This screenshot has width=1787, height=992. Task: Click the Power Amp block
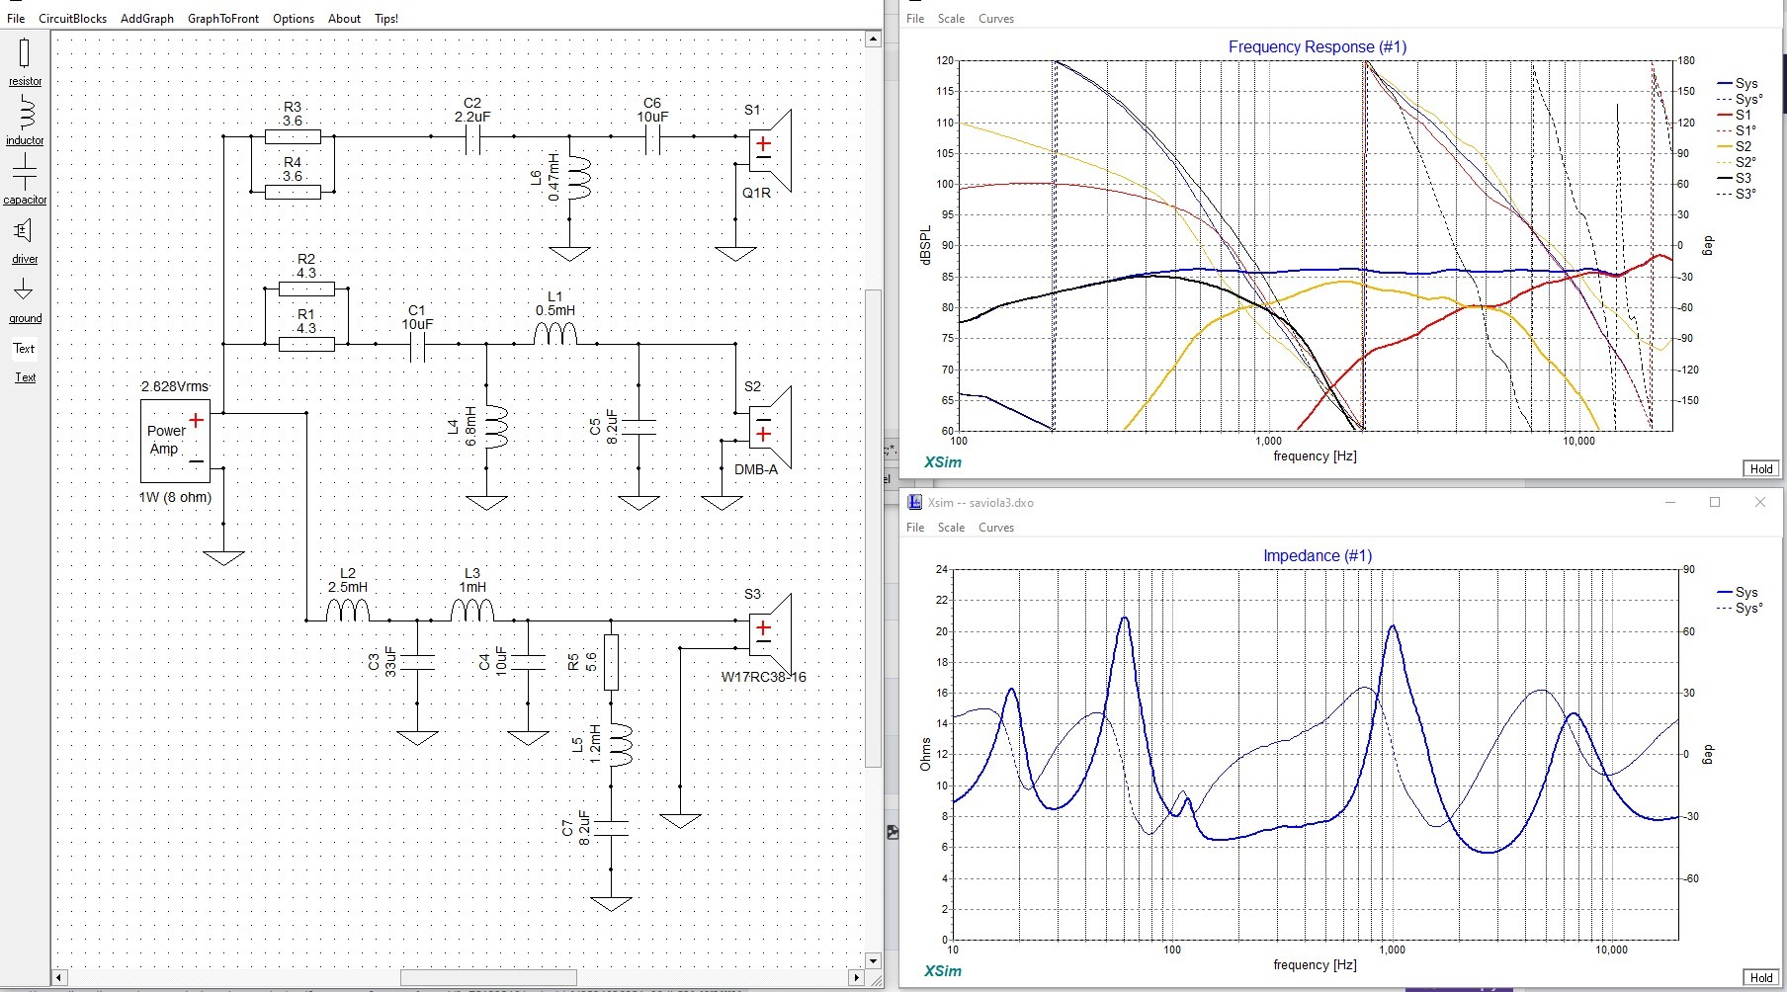175,441
